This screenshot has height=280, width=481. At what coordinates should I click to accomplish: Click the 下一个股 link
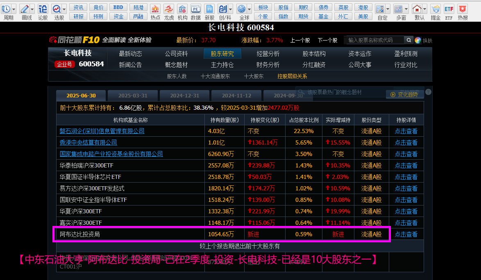[x=327, y=41]
